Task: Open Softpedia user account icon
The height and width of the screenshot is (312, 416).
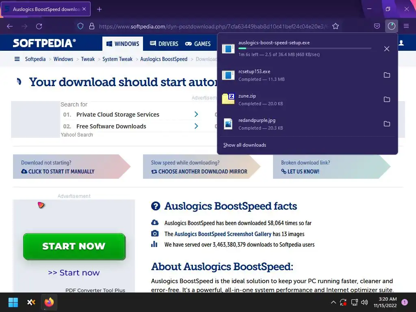Action: [x=401, y=43]
